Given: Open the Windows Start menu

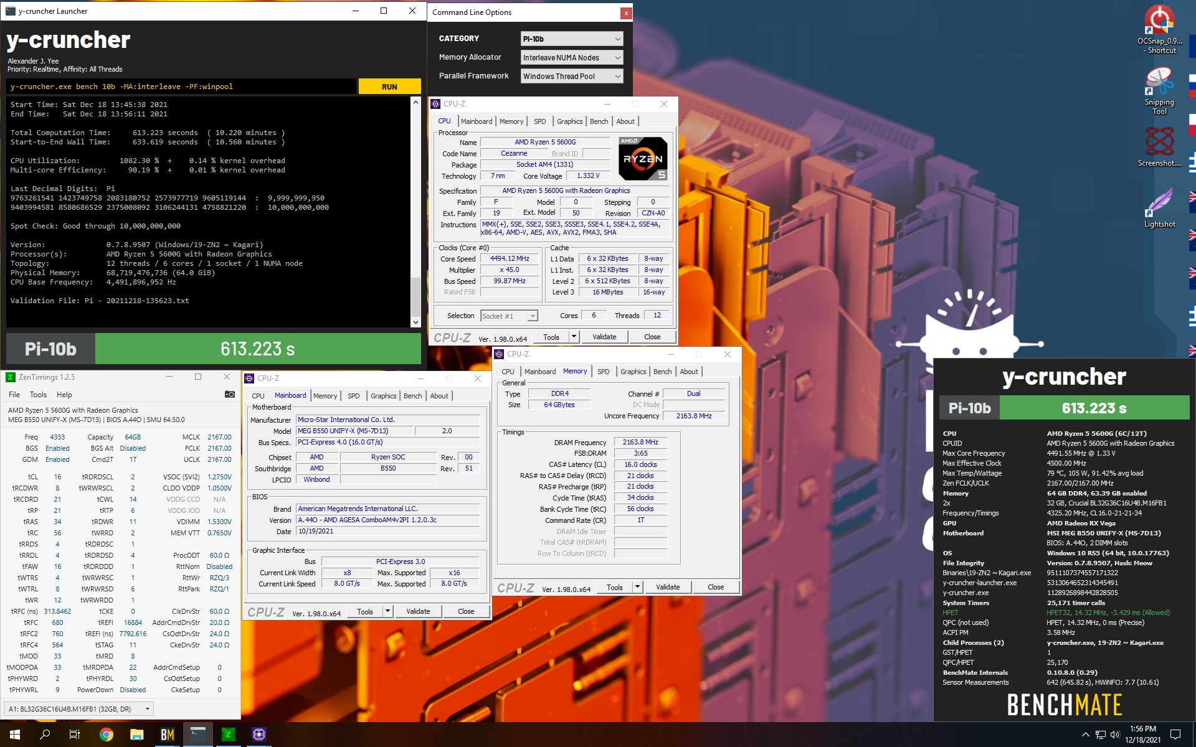Looking at the screenshot, I should 15,735.
